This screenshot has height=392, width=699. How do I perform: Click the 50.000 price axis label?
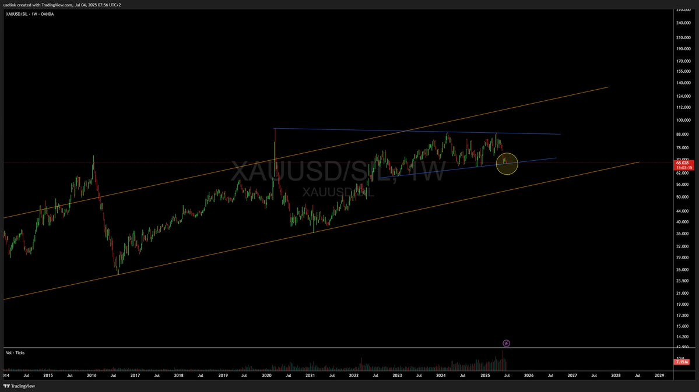coord(683,197)
